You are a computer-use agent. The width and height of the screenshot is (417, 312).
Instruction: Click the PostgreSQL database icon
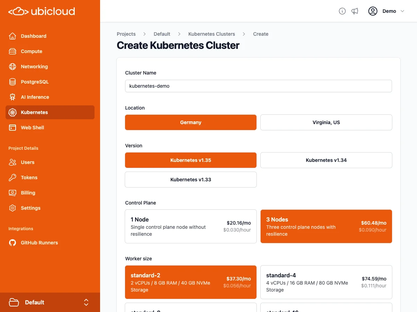(x=13, y=82)
